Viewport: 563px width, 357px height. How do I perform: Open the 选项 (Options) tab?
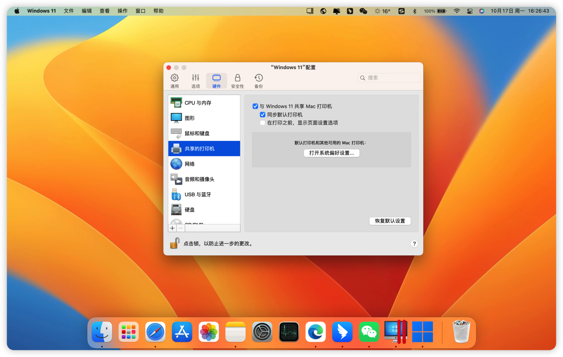[196, 81]
